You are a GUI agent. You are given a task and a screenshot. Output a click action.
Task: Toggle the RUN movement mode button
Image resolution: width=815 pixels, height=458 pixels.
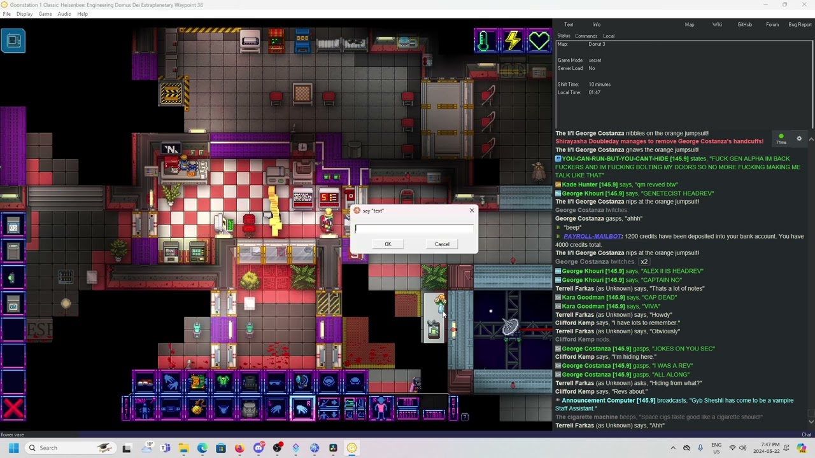[x=407, y=403]
